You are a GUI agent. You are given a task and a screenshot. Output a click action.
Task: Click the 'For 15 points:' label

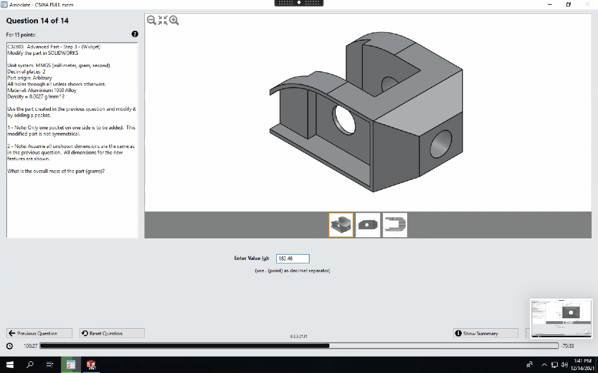[21, 34]
